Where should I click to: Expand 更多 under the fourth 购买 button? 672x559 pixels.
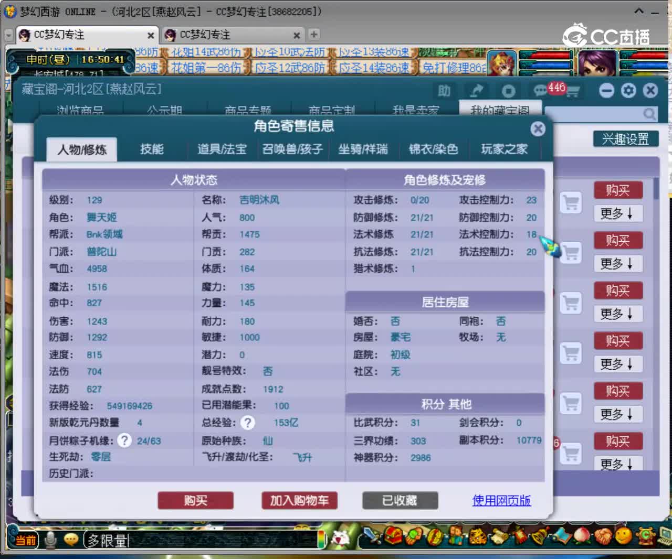tap(618, 364)
